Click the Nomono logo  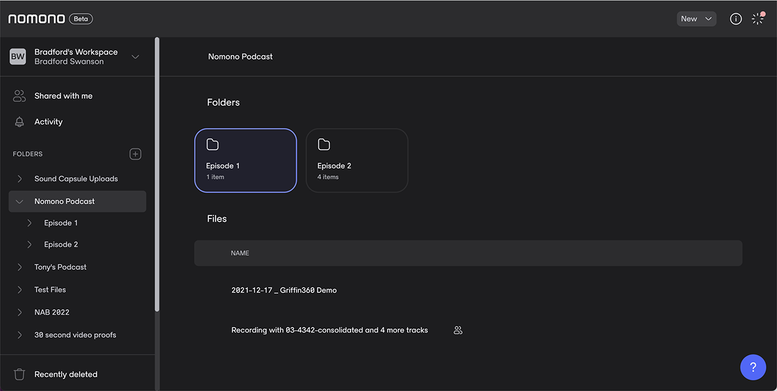pyautogui.click(x=37, y=19)
